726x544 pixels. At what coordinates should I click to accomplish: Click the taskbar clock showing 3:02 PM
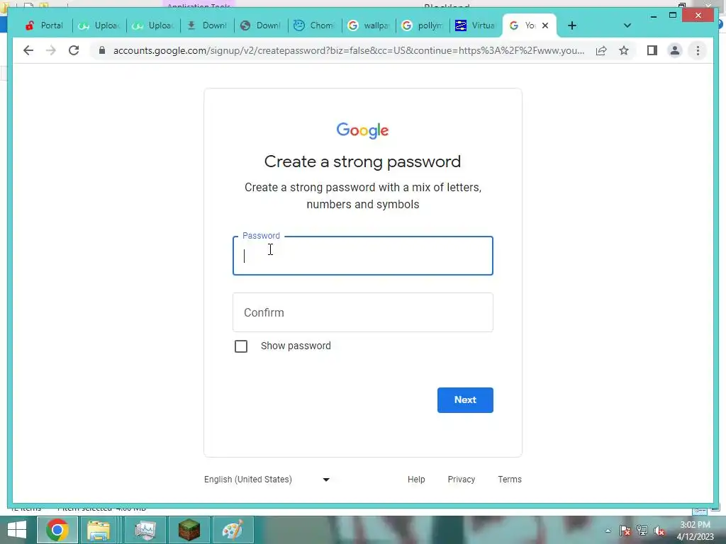tap(695, 531)
